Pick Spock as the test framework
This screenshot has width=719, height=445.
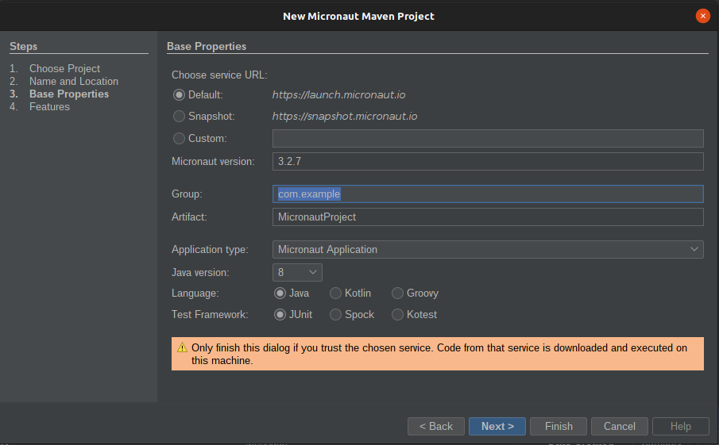point(336,315)
